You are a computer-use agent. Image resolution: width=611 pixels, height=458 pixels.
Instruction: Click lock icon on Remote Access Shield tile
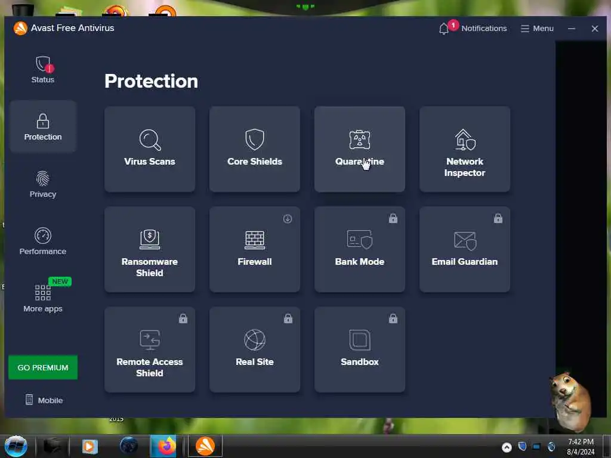tap(183, 318)
